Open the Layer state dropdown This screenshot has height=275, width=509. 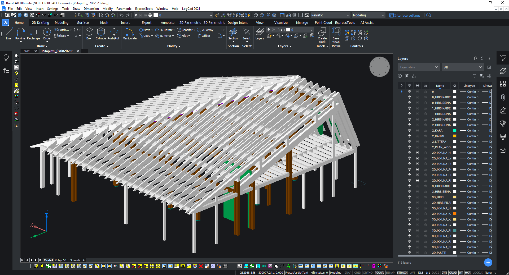click(419, 67)
